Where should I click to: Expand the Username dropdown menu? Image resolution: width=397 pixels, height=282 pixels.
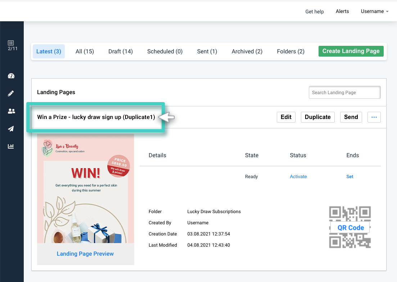coord(374,12)
